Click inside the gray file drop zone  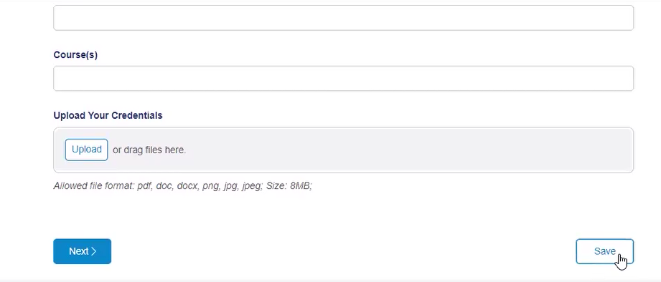click(x=343, y=150)
